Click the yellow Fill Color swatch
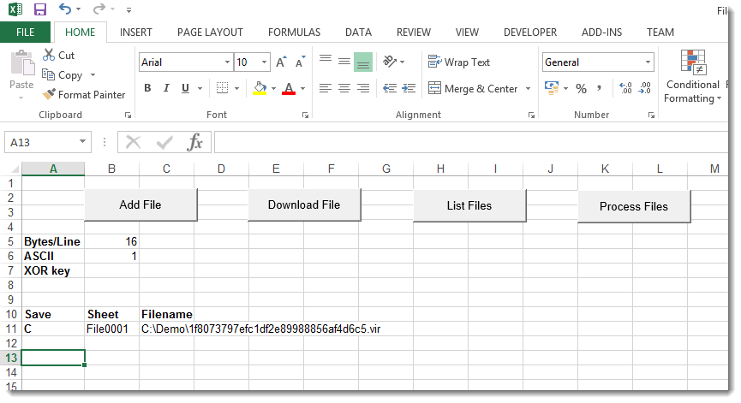The height and width of the screenshot is (403, 741). click(x=260, y=88)
